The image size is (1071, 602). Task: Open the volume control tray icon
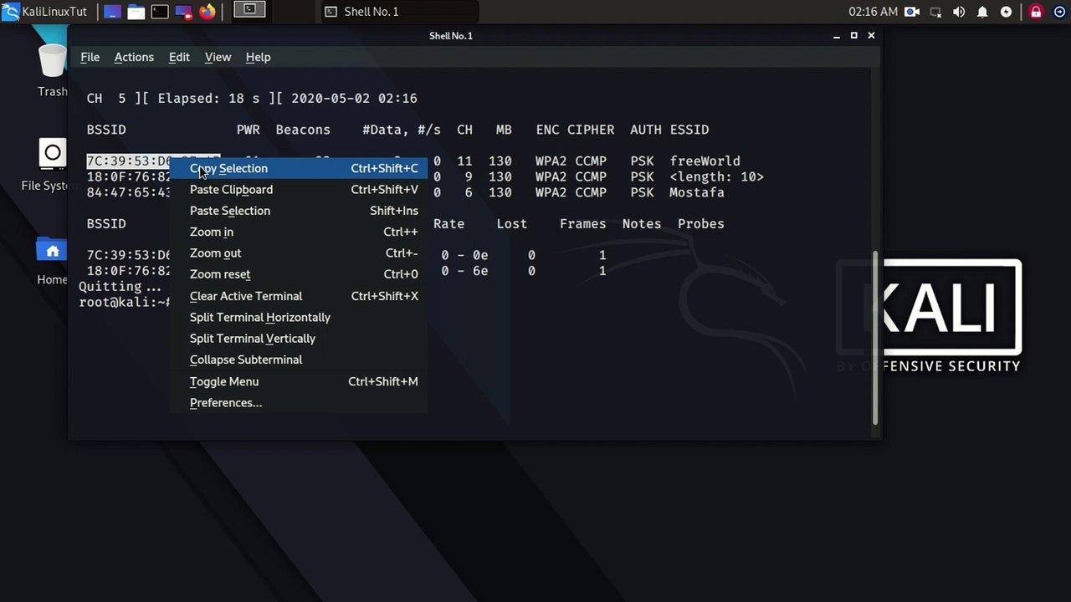(x=959, y=12)
